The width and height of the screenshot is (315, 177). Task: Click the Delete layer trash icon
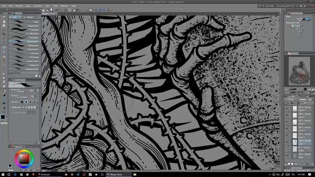[x=313, y=164]
